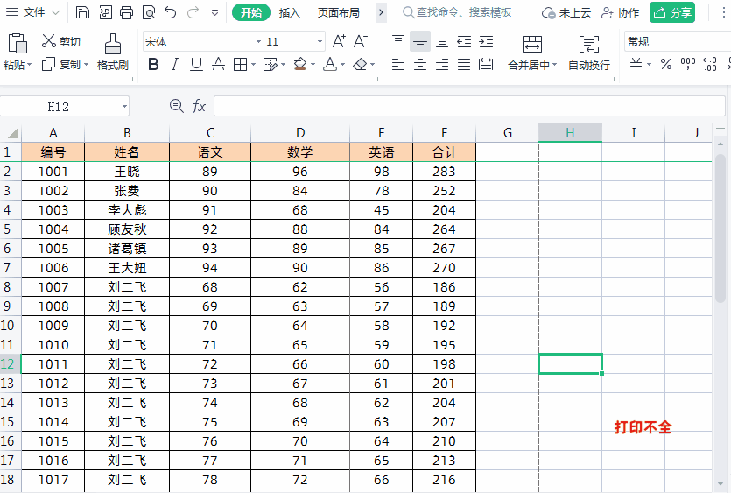731x493 pixels.
Task: Select the Format Painter (格式刷) brush
Action: click(112, 52)
